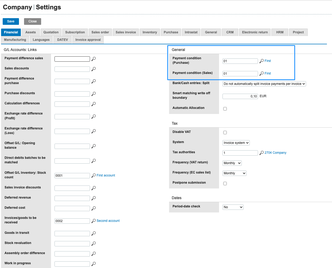Open the Sales order tab
This screenshot has width=332, height=268.
click(x=100, y=32)
